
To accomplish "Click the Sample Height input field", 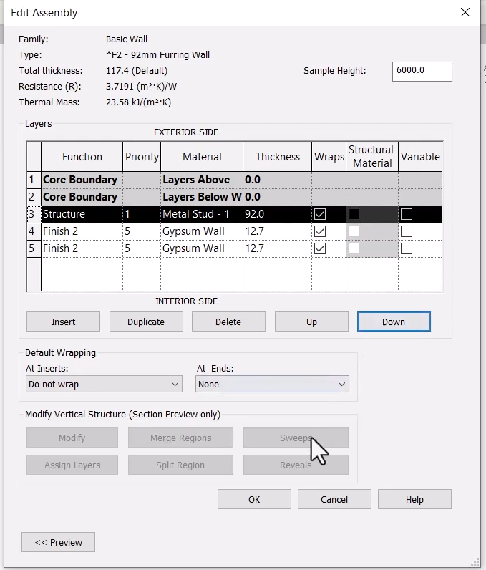I will 422,72.
